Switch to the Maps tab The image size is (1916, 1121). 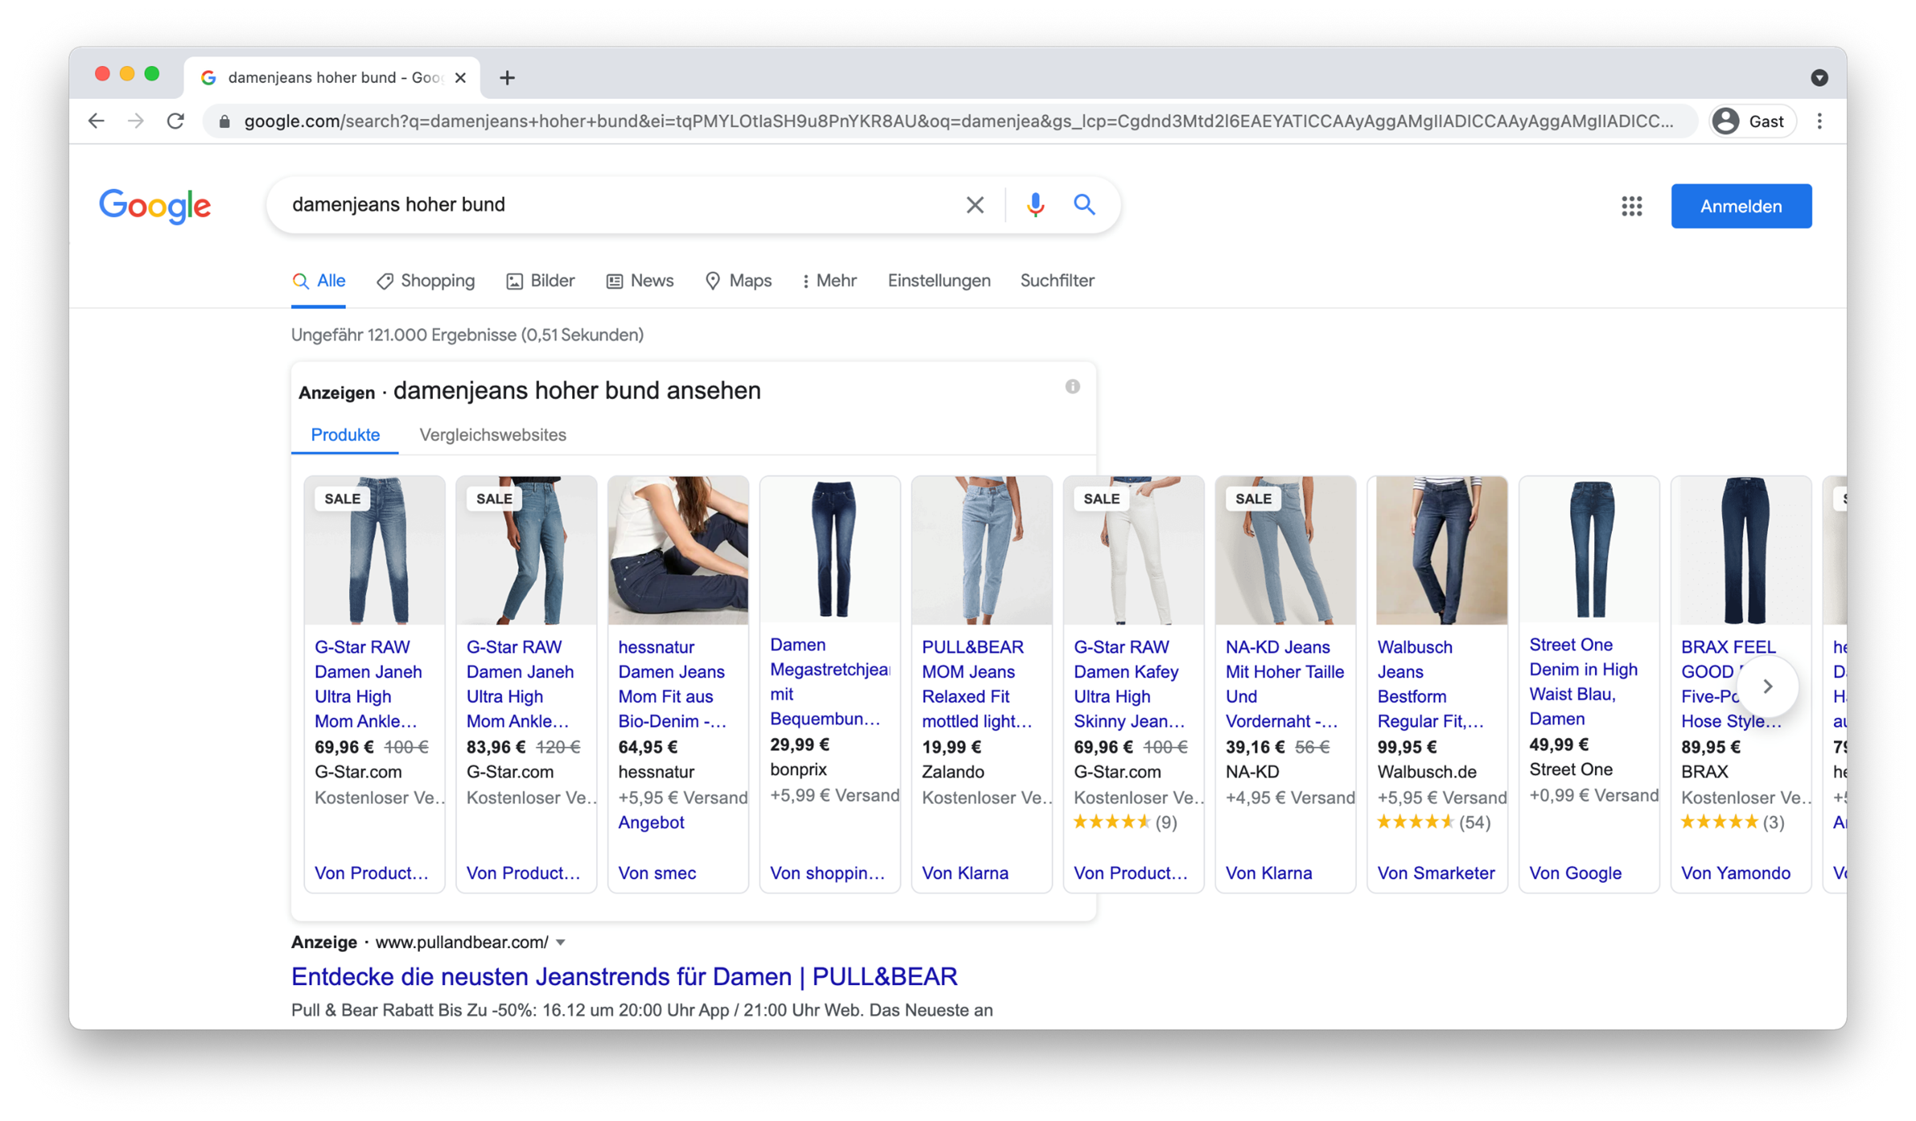tap(738, 281)
